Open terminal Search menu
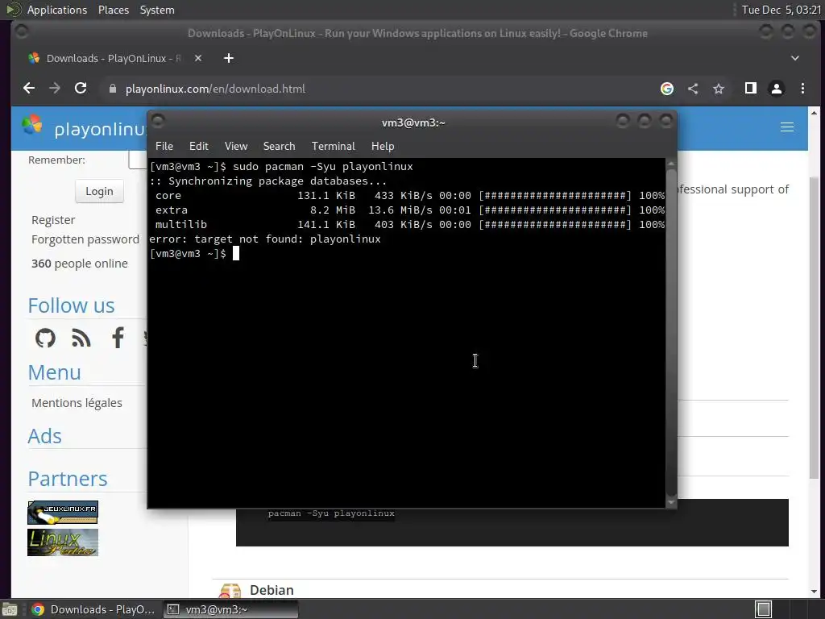 tap(279, 147)
